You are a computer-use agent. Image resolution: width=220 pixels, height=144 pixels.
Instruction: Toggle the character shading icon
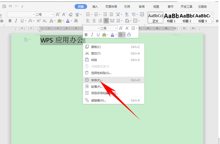pyautogui.click(x=76, y=21)
